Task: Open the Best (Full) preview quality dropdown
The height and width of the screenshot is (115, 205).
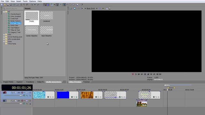Action: (97, 9)
